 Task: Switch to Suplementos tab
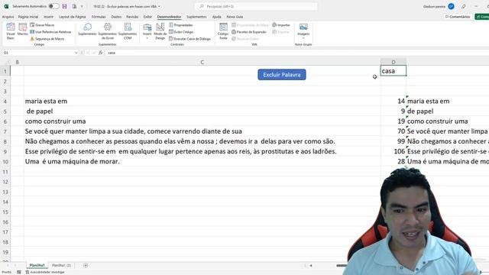196,17
